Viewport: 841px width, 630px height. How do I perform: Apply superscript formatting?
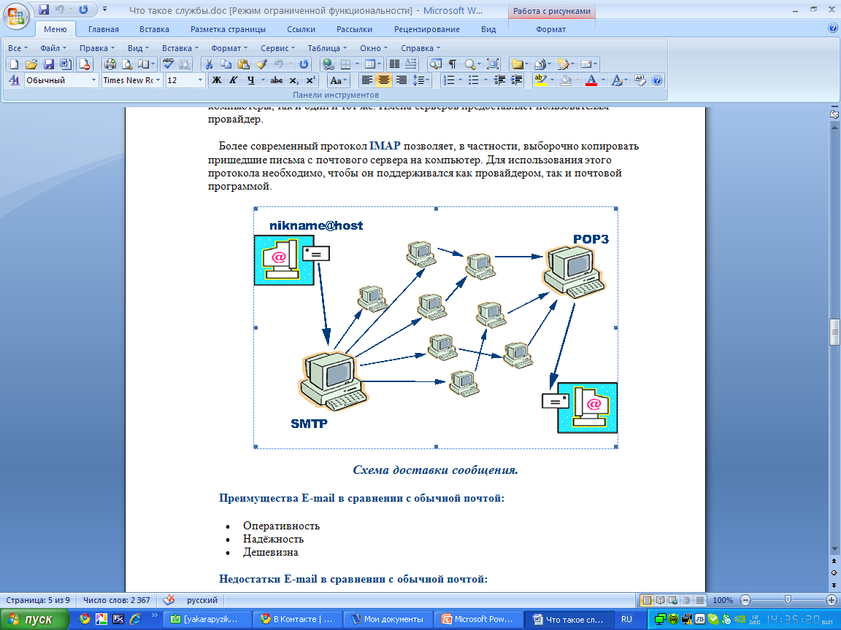point(310,80)
